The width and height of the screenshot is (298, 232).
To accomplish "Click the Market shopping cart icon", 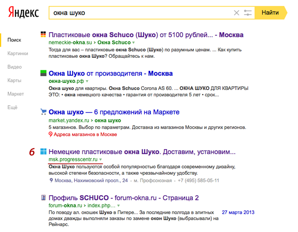I will coord(43,112).
